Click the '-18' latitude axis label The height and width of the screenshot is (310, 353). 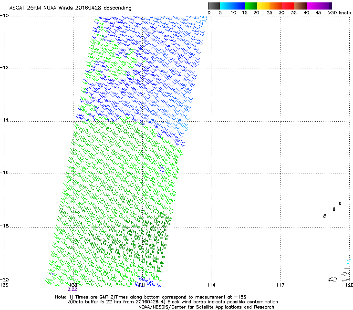click(4, 226)
